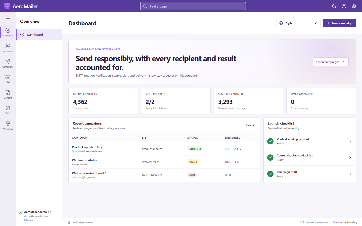Click the Consent-based emailing footer text
Viewport: 362px width, 226px height.
345,222
